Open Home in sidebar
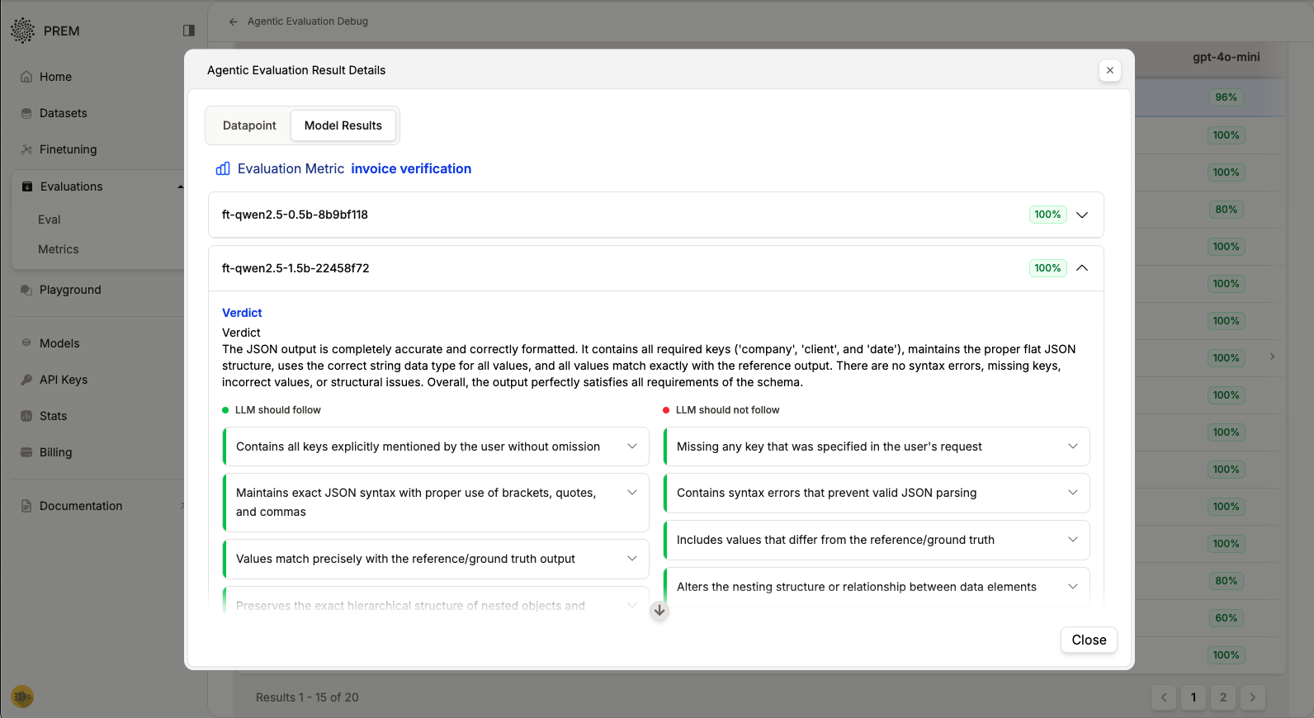Screen dimensions: 1314x718 click(x=55, y=77)
